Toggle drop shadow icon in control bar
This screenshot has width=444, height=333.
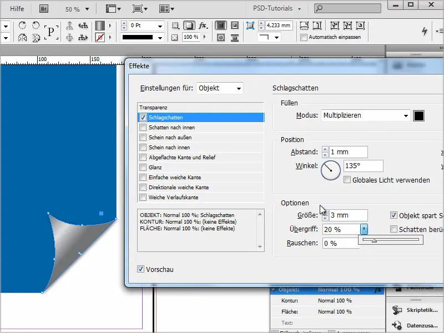click(x=189, y=26)
